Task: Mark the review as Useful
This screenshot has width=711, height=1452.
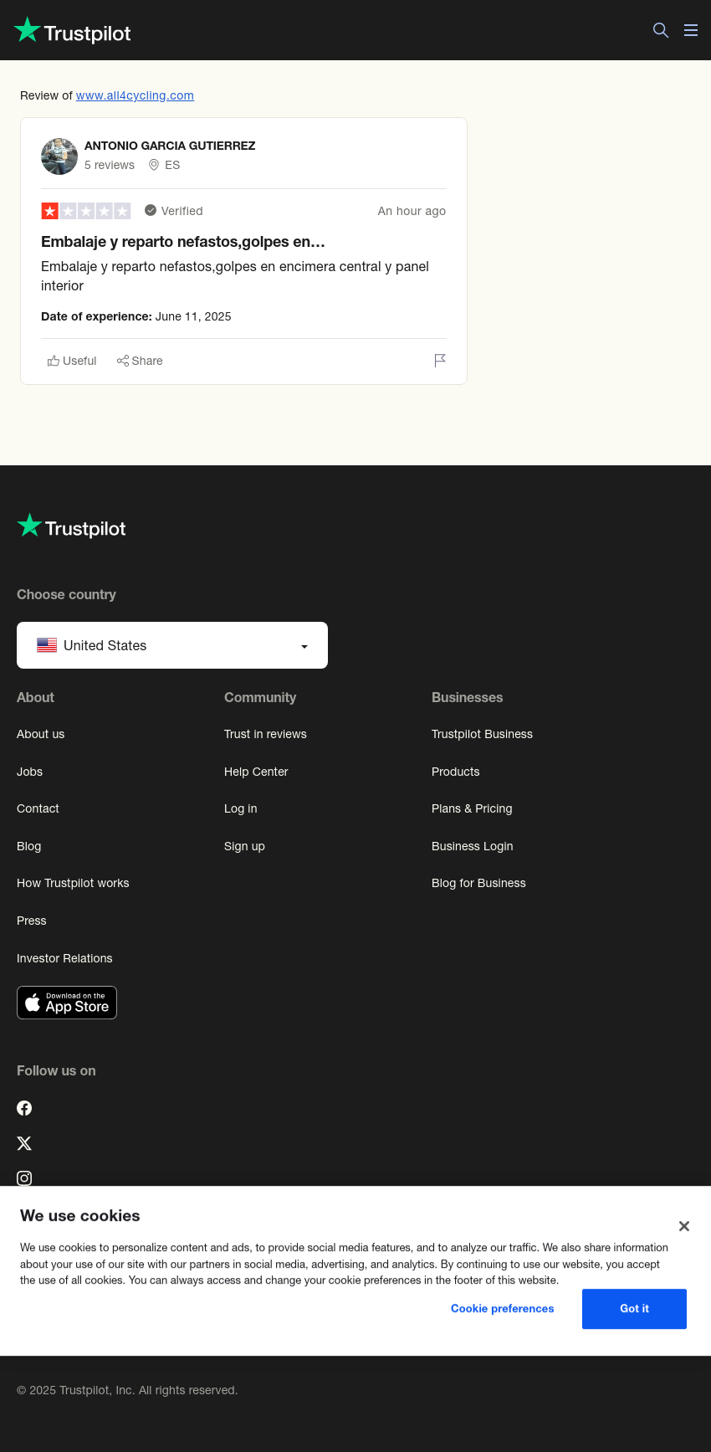Action: pos(72,361)
